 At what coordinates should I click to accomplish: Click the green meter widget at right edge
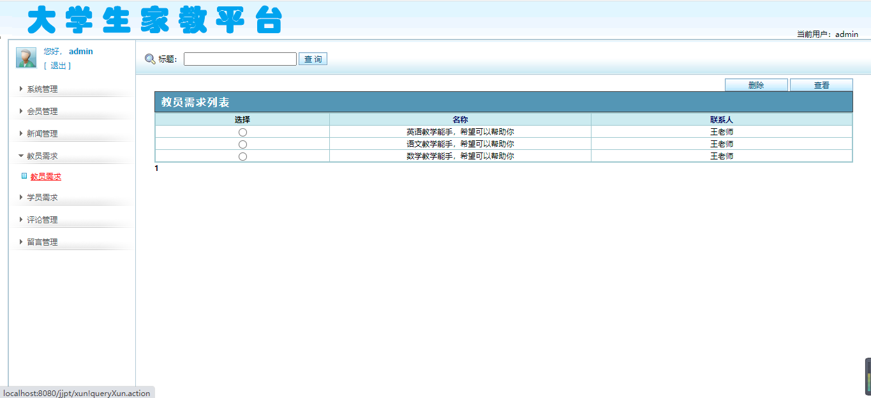(x=868, y=376)
